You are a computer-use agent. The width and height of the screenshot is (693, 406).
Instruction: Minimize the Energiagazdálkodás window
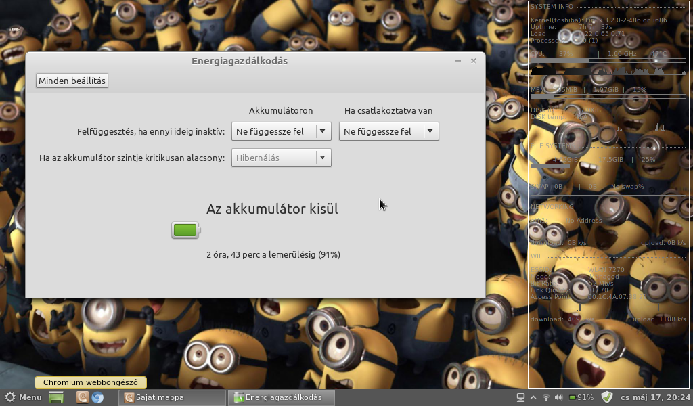[458, 61]
